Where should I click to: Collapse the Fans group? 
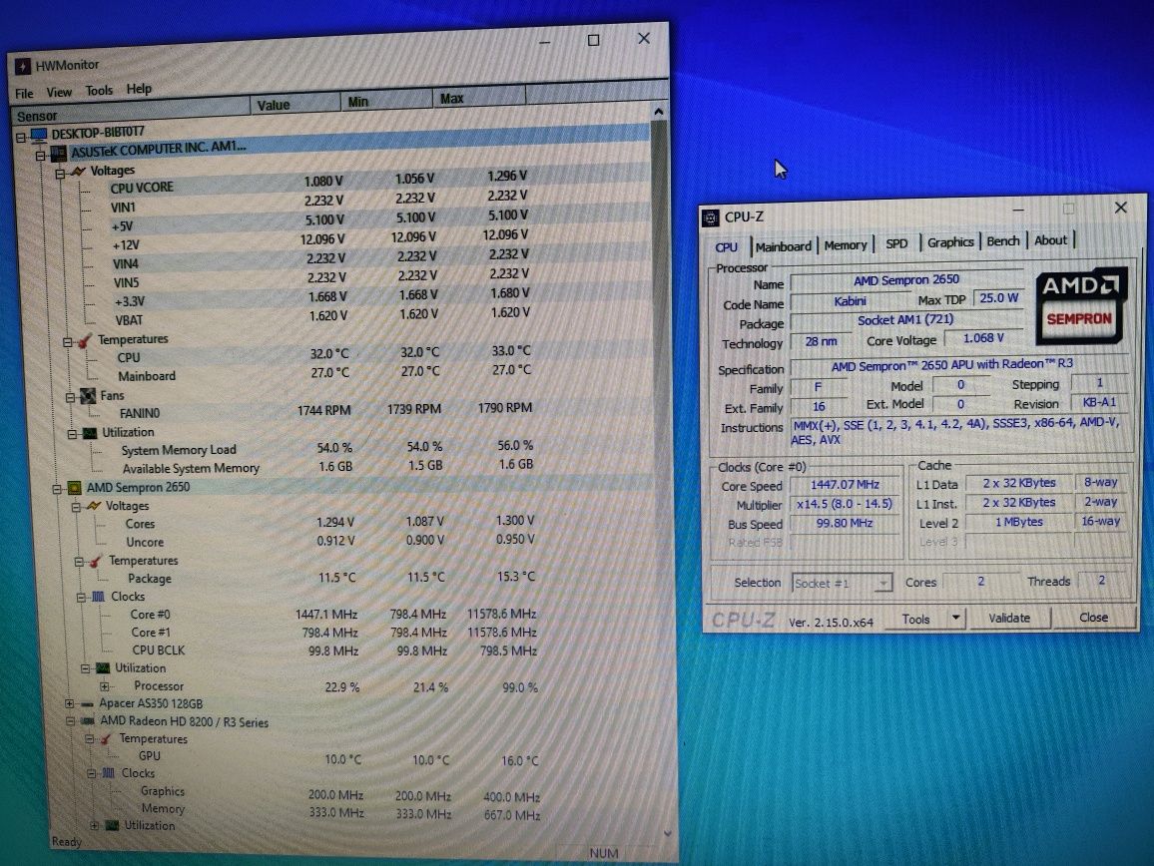click(71, 398)
